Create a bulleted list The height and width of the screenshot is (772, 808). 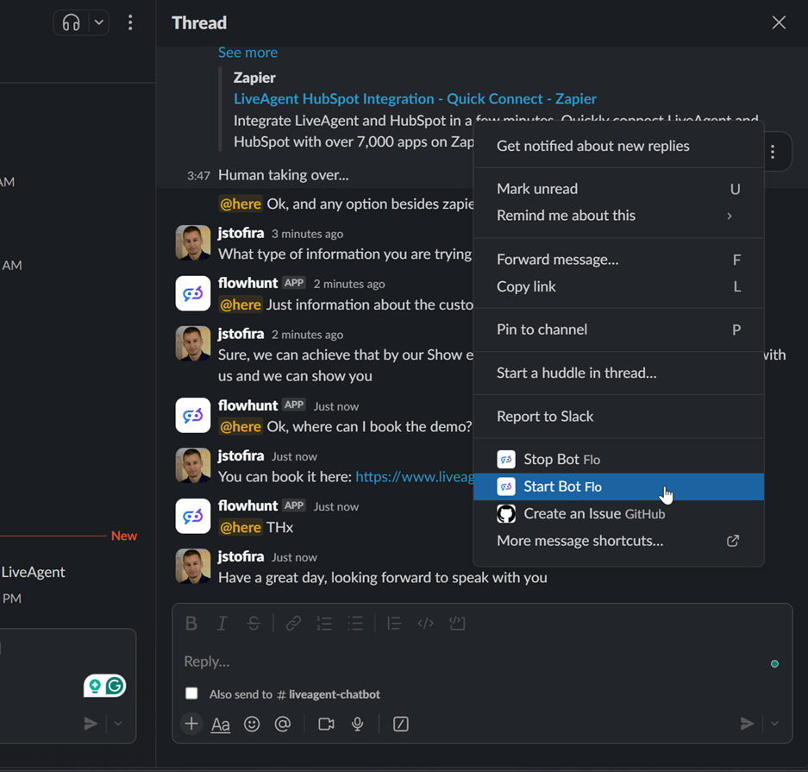pos(355,623)
